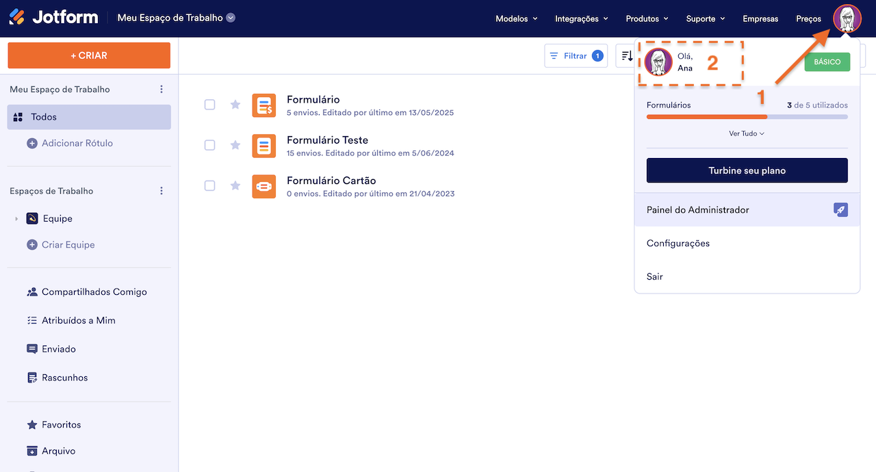The image size is (876, 472).
Task: Click the Jotform logo
Action: click(x=53, y=17)
